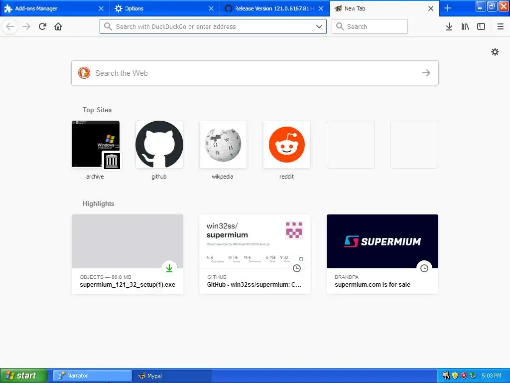Screen dimensions: 510x383
Task: Open the Downloads panel arrow icon
Action: (x=449, y=26)
